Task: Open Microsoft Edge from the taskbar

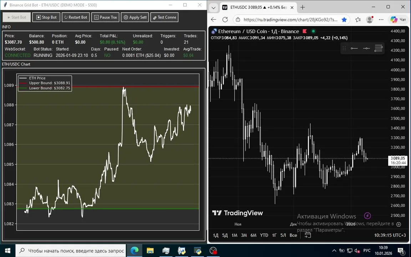Action: point(135,251)
